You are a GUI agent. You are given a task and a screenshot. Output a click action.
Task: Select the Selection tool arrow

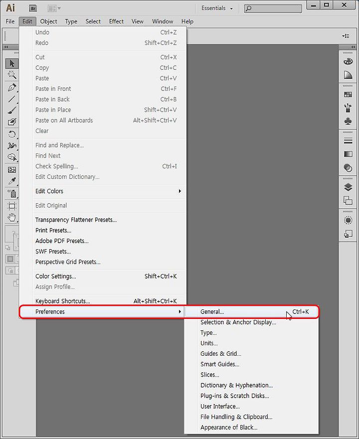tap(12, 63)
